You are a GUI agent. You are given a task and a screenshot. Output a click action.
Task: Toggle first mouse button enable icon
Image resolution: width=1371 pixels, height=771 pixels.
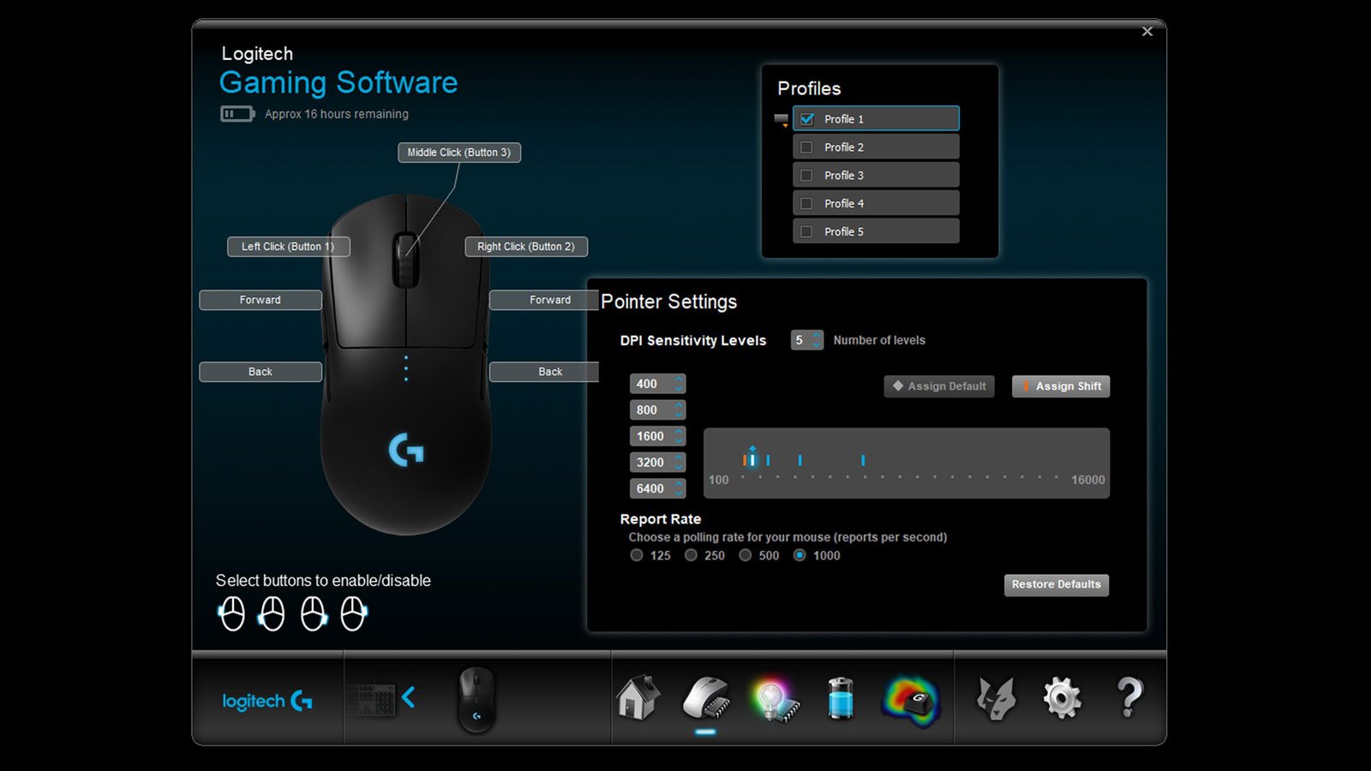click(x=231, y=613)
